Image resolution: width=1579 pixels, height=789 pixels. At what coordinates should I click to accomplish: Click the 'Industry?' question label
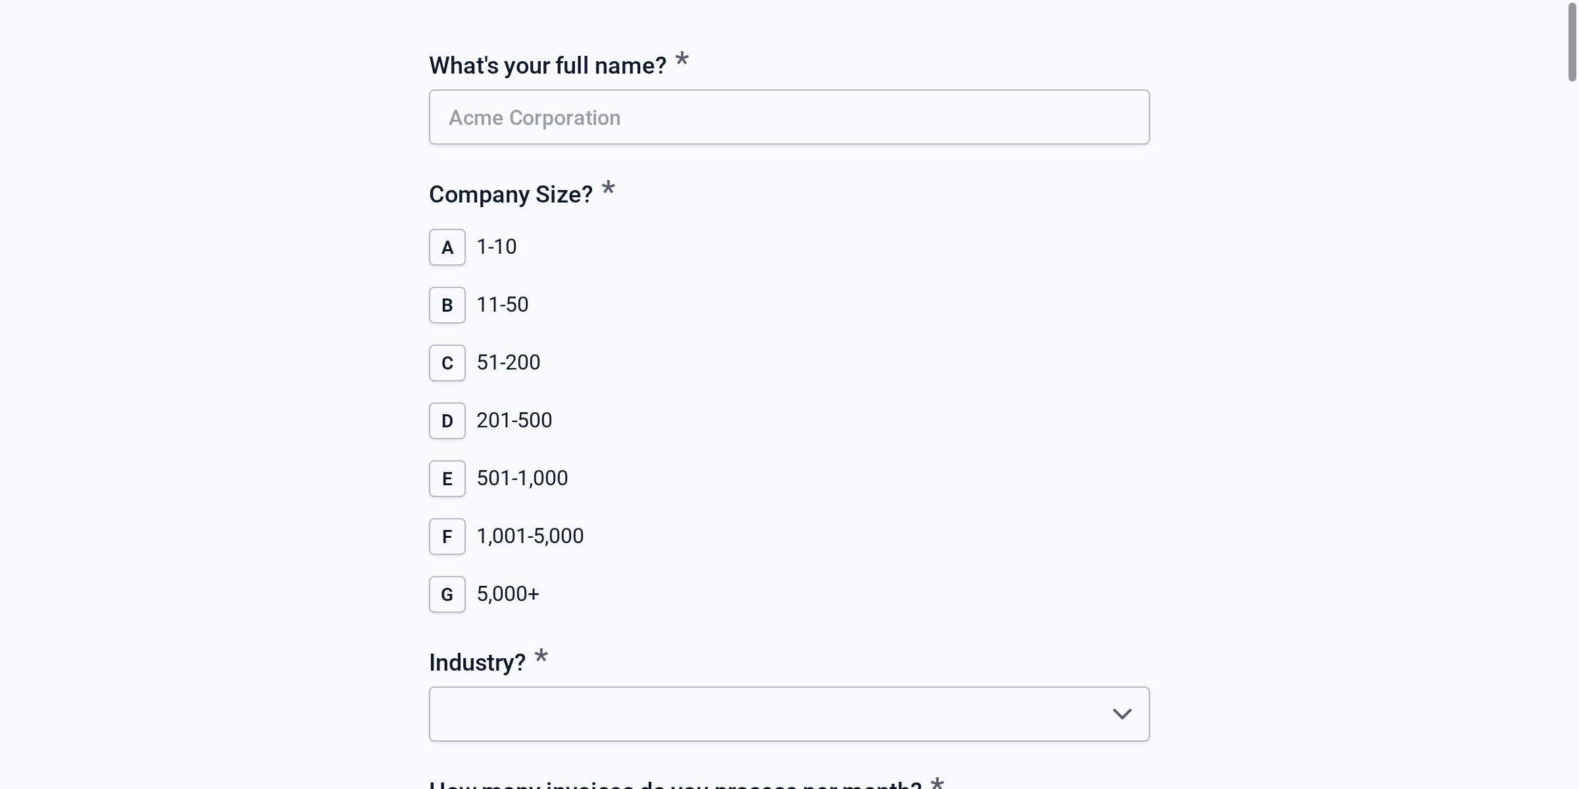(x=476, y=662)
